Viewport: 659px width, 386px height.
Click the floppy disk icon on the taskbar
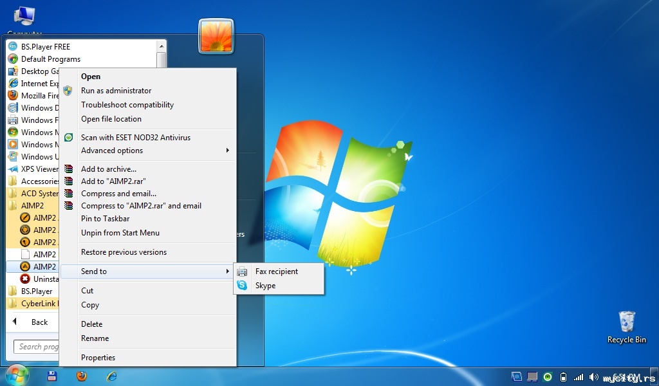52,376
